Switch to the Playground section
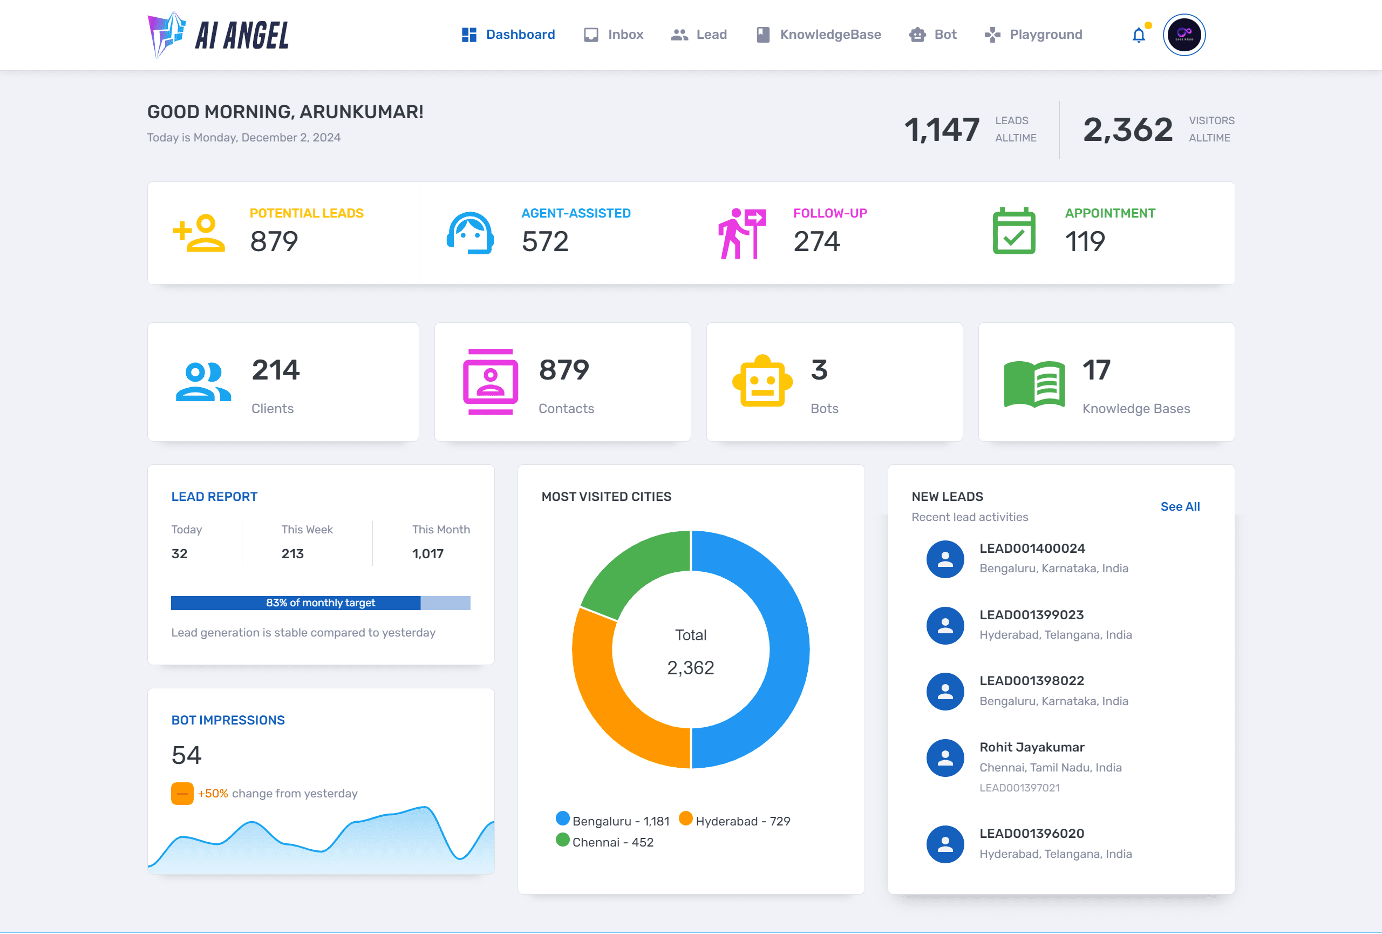 pos(1033,35)
